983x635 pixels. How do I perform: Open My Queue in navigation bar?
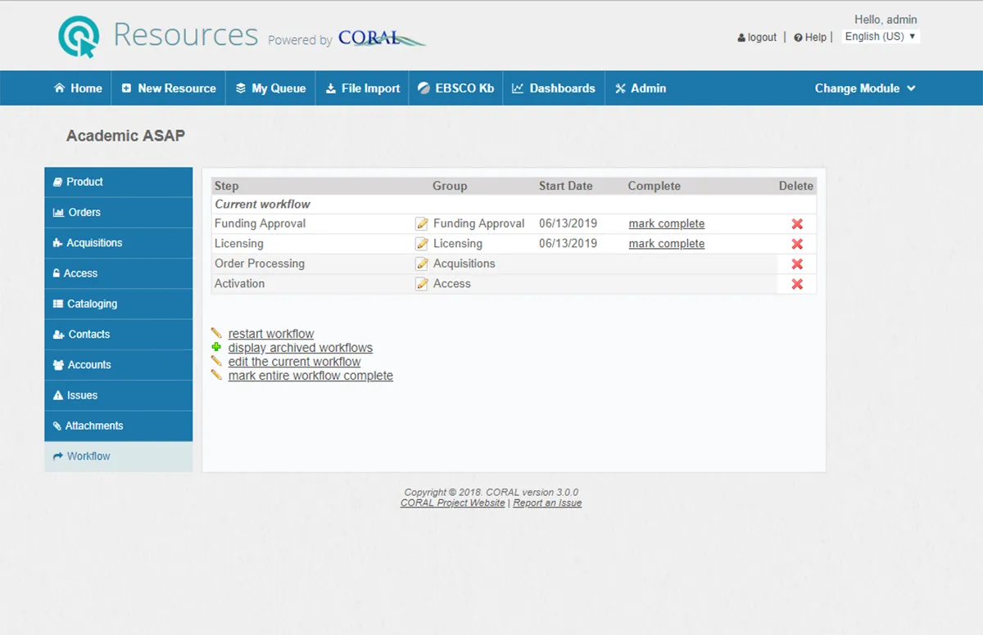[270, 88]
